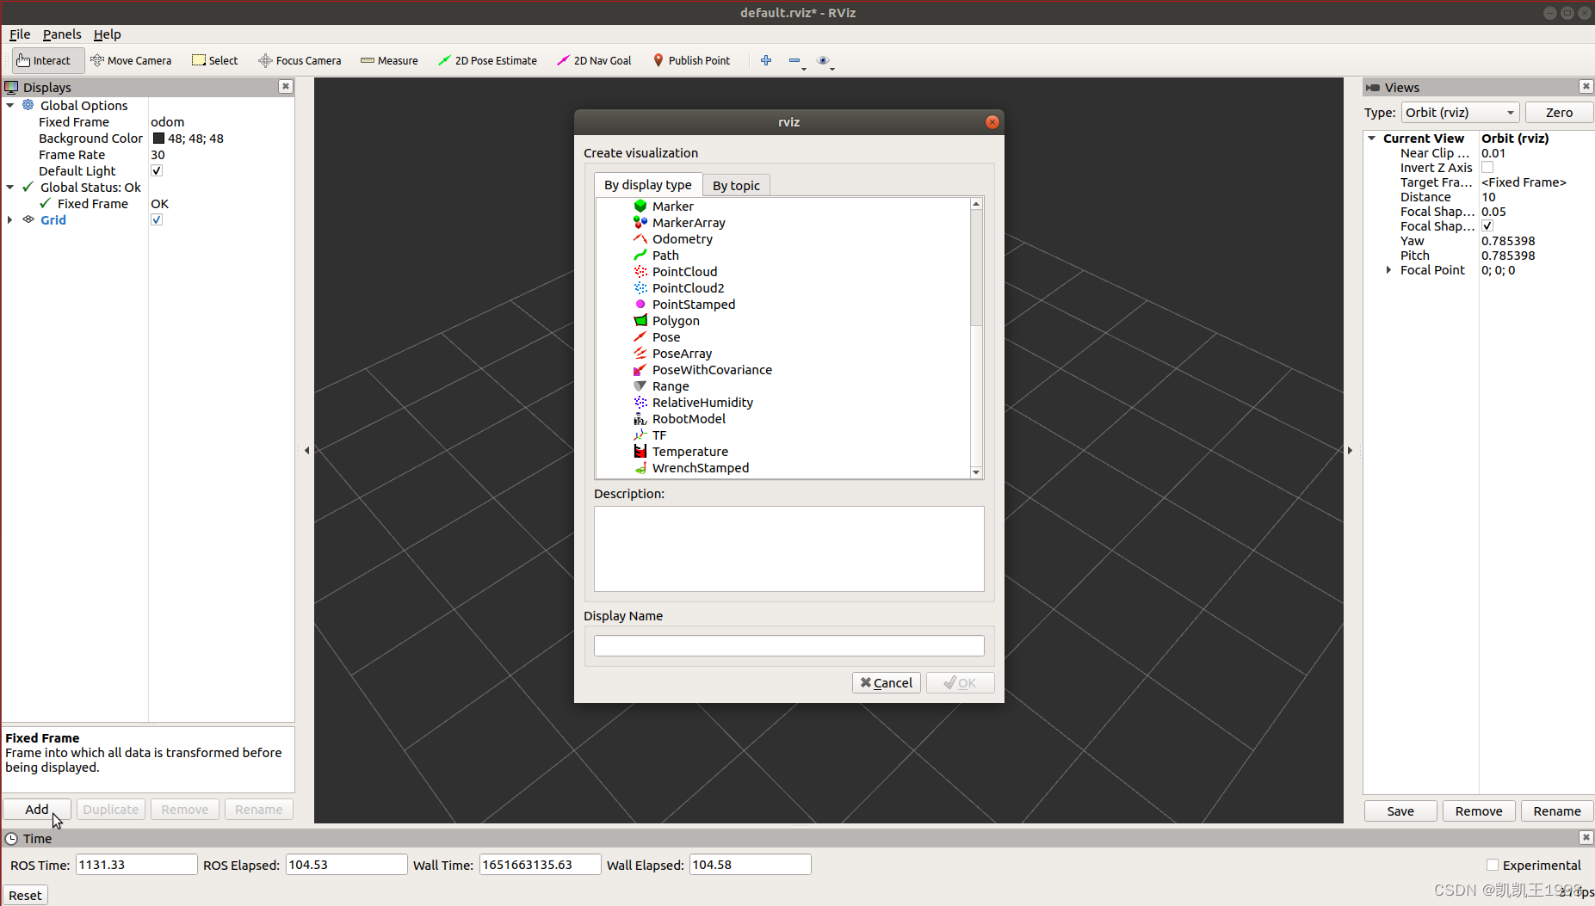Open the File menu

tap(20, 34)
